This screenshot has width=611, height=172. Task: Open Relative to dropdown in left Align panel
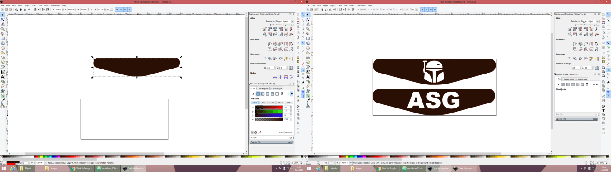[285, 21]
